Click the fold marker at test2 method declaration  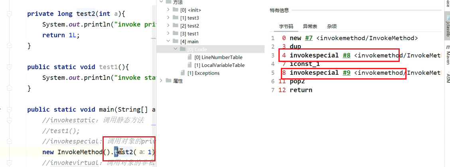[x=10, y=14]
